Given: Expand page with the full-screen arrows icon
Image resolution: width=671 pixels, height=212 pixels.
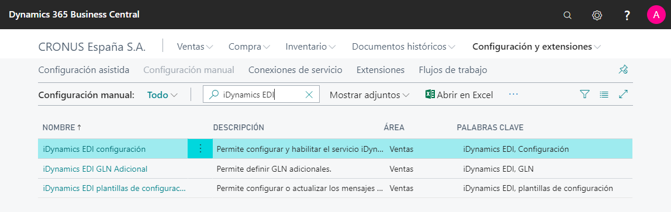Looking at the screenshot, I should coord(623,95).
